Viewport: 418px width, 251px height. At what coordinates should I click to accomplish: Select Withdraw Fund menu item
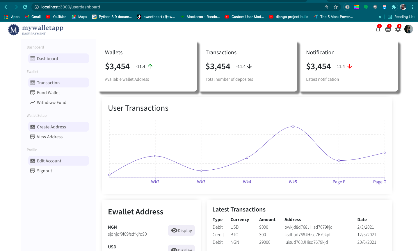coord(58,102)
